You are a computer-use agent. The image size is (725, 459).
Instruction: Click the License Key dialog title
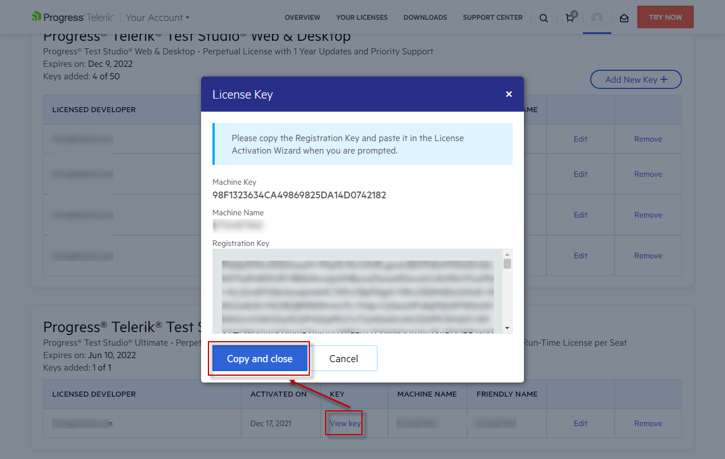coord(242,95)
